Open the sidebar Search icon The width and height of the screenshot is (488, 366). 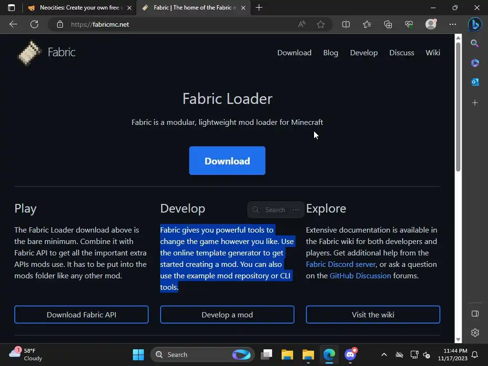[x=475, y=43]
